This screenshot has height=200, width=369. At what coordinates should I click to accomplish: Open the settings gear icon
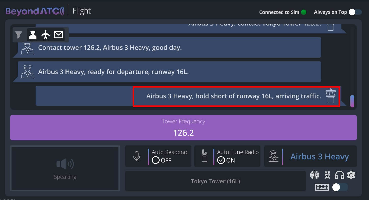(x=351, y=175)
